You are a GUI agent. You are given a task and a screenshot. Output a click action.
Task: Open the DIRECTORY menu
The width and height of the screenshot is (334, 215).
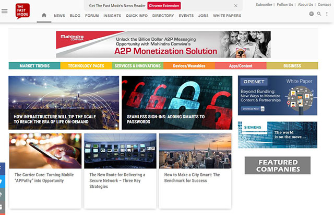[x=163, y=16]
